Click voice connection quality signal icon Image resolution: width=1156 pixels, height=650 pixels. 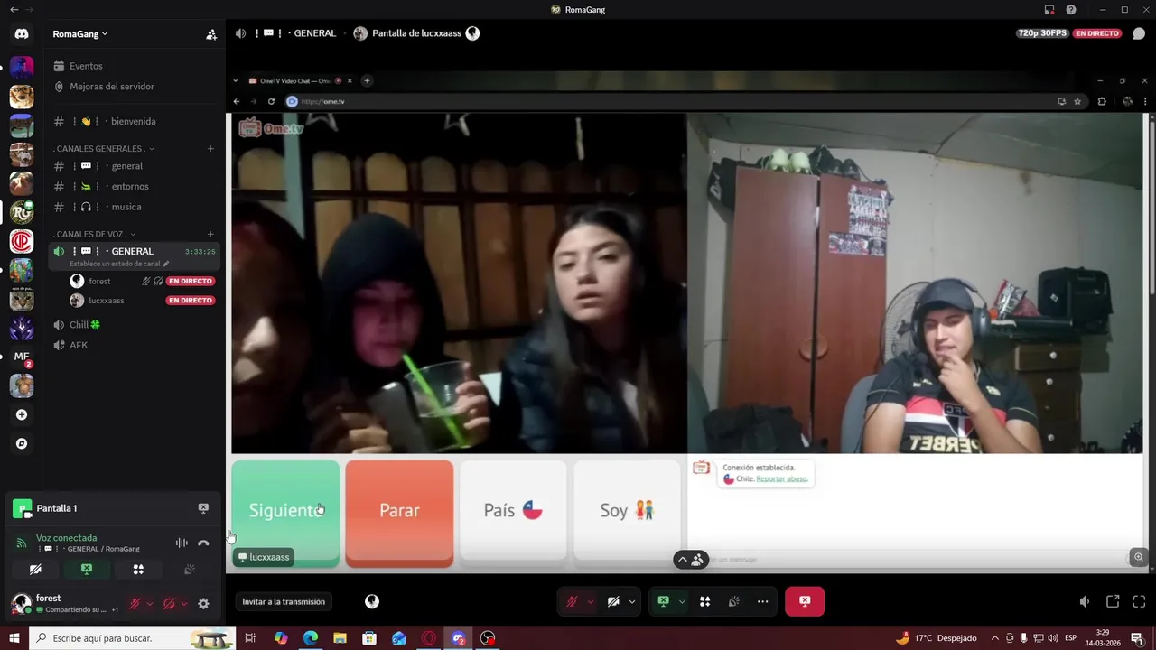click(x=22, y=543)
